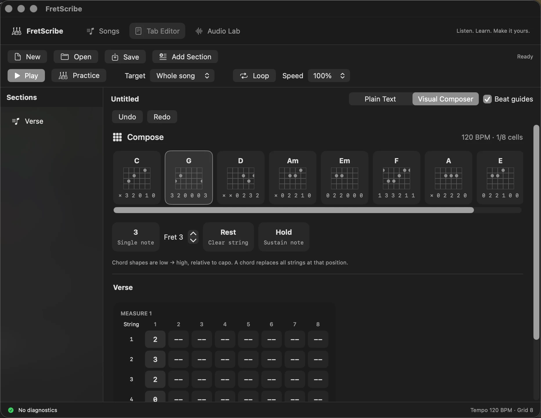541x418 pixels.
Task: Click the Redo button
Action: pos(162,117)
